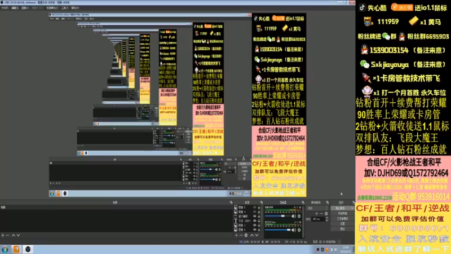Undock the Scene Transitions panel using its float icon
The height and width of the screenshot is (254, 451).
(328, 203)
